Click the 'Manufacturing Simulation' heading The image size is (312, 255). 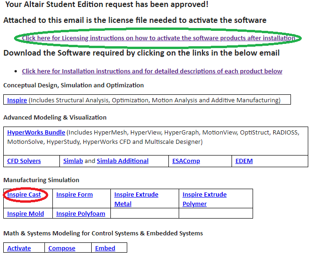click(41, 180)
